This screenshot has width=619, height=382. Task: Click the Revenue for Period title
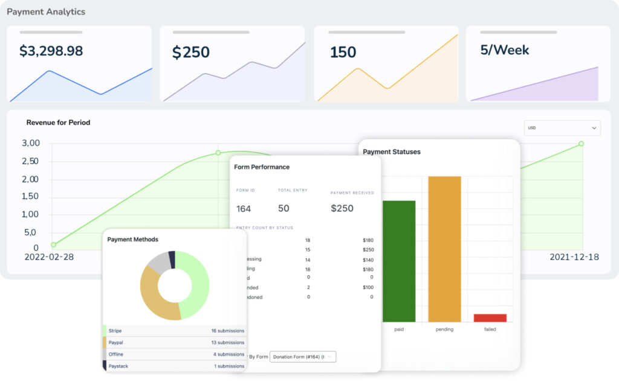(x=58, y=123)
